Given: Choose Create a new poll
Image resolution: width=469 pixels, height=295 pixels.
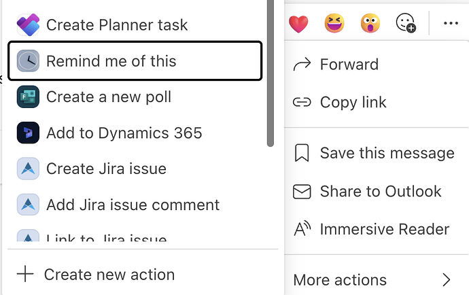Looking at the screenshot, I should pos(108,97).
